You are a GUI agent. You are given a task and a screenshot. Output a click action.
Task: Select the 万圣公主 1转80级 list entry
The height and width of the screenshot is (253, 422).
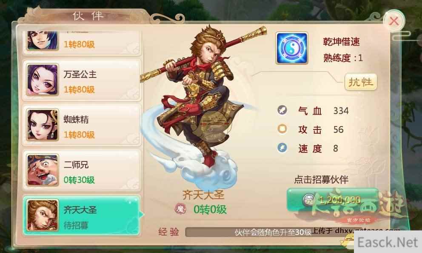coord(81,80)
